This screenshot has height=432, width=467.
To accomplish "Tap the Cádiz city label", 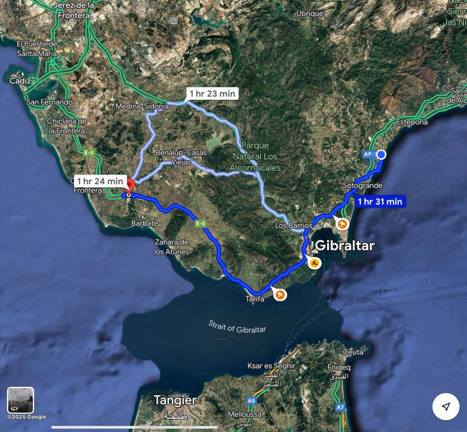I will point(20,81).
